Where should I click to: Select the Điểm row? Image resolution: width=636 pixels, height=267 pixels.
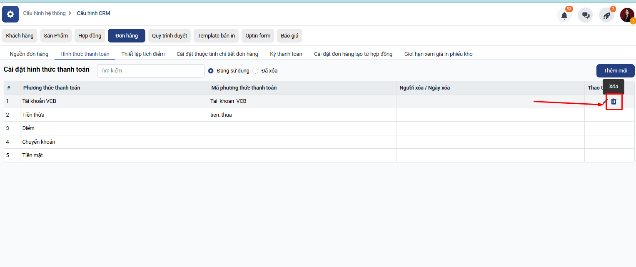tap(319, 128)
